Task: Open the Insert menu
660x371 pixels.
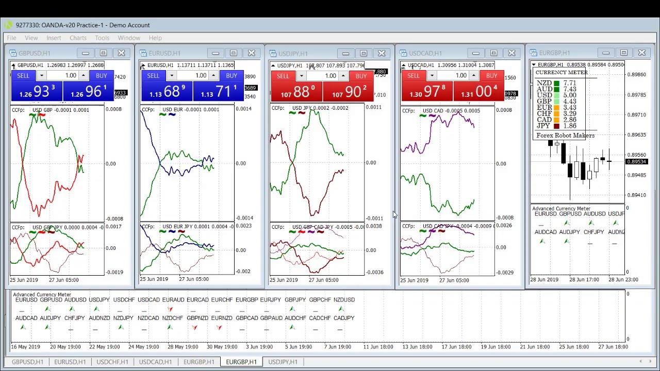Action: tap(54, 38)
